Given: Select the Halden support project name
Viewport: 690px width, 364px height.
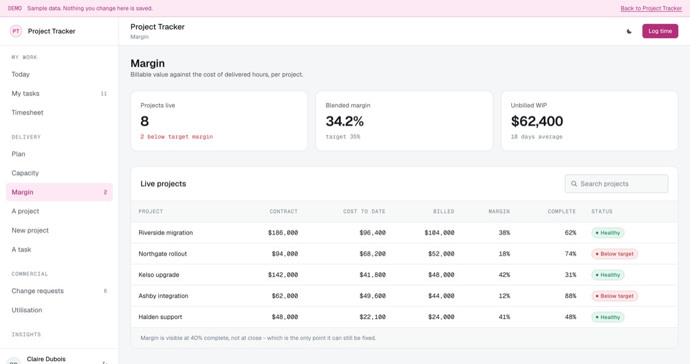Looking at the screenshot, I should coord(160,317).
